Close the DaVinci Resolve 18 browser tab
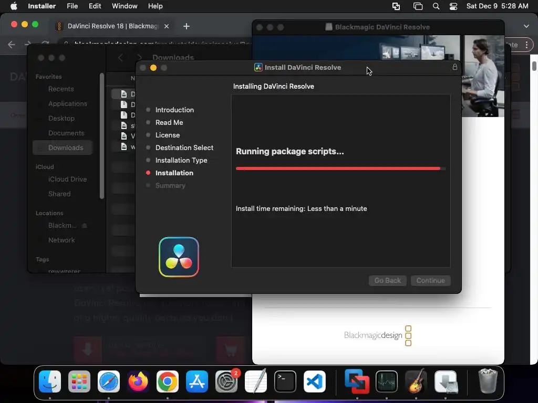538x403 pixels. [x=167, y=26]
